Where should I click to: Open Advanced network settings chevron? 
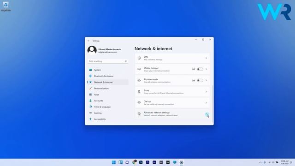[206, 114]
